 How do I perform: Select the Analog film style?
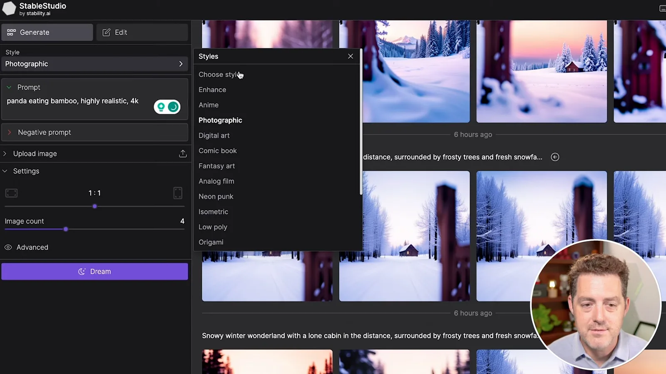tap(216, 181)
